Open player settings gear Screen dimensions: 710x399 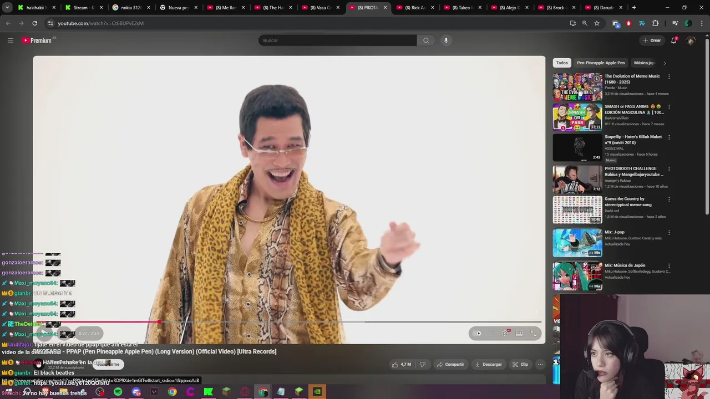coord(505,333)
